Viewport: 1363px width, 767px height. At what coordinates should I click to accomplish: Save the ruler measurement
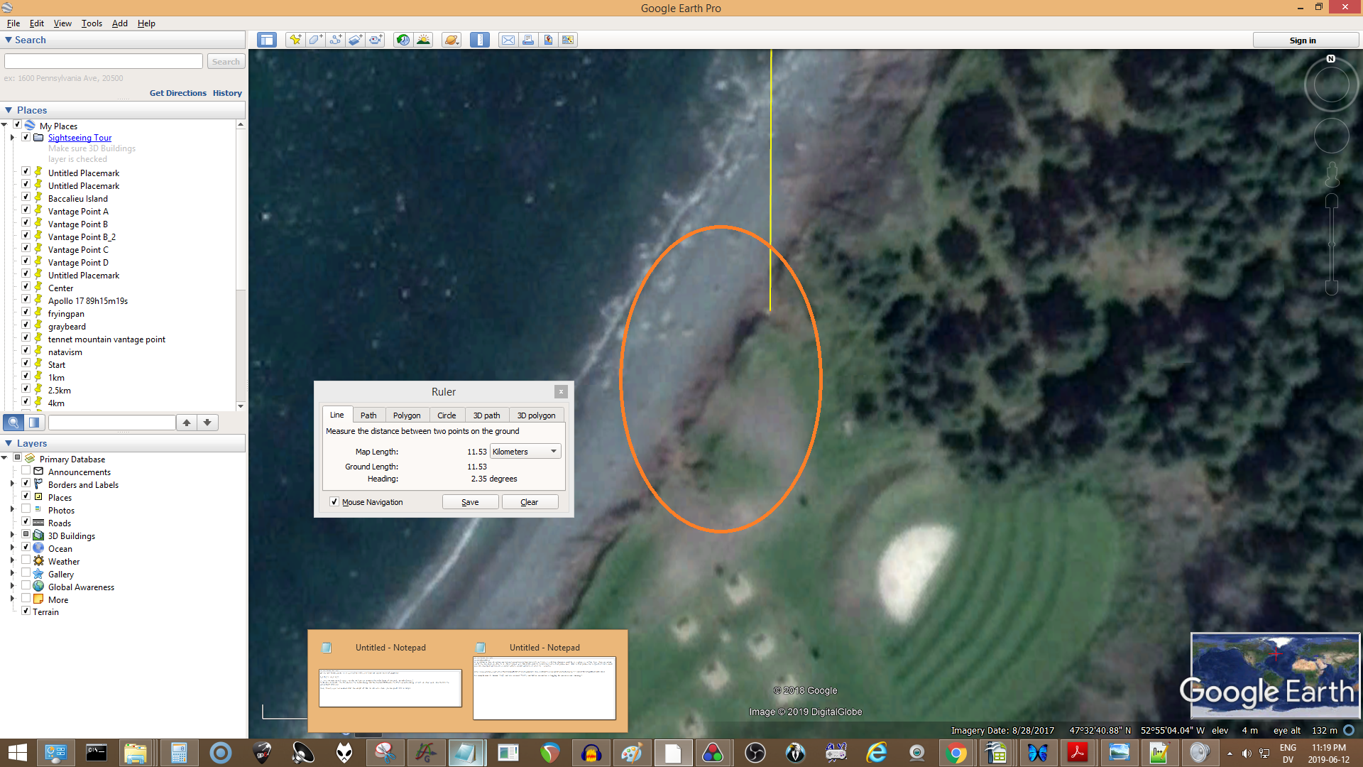tap(470, 502)
